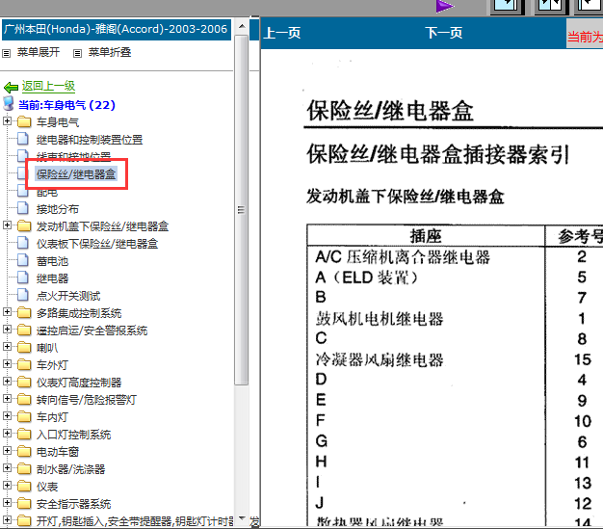This screenshot has width=603, height=529.
Task: Select the 转向信号/危险报警灯 label
Action: [x=87, y=400]
